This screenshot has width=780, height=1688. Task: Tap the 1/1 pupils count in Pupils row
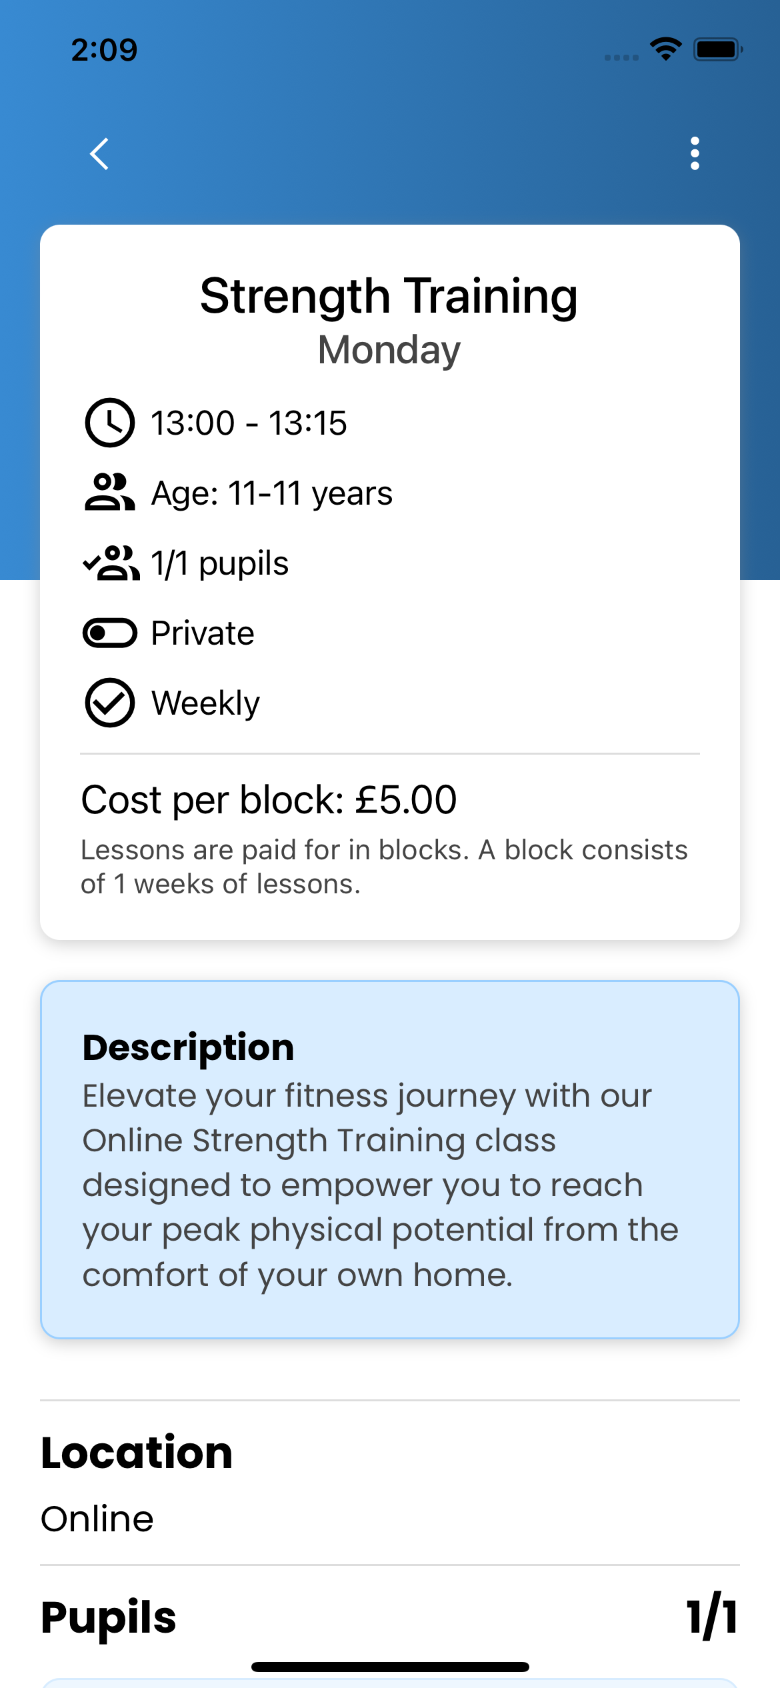point(712,1617)
